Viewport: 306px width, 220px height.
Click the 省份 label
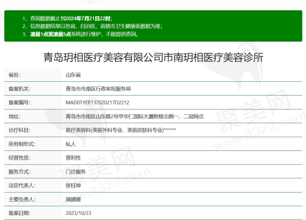(x=14, y=75)
